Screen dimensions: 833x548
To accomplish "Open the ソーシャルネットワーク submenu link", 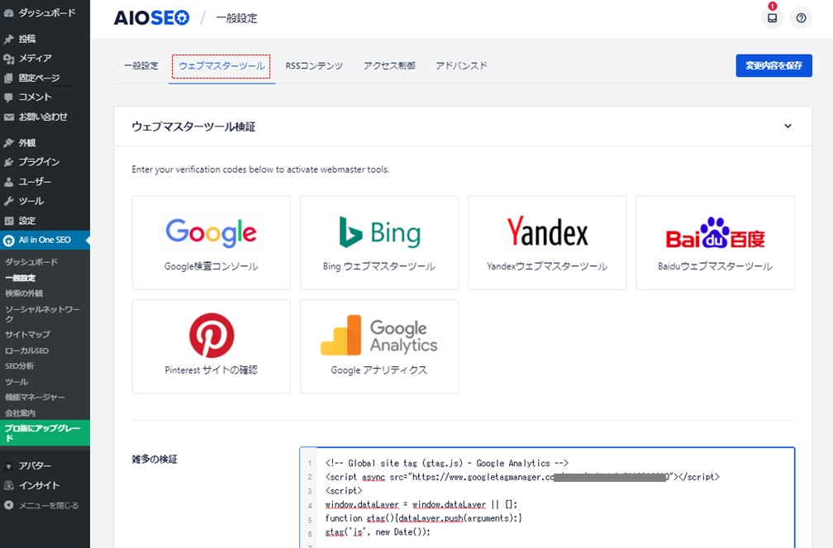I will pyautogui.click(x=42, y=313).
